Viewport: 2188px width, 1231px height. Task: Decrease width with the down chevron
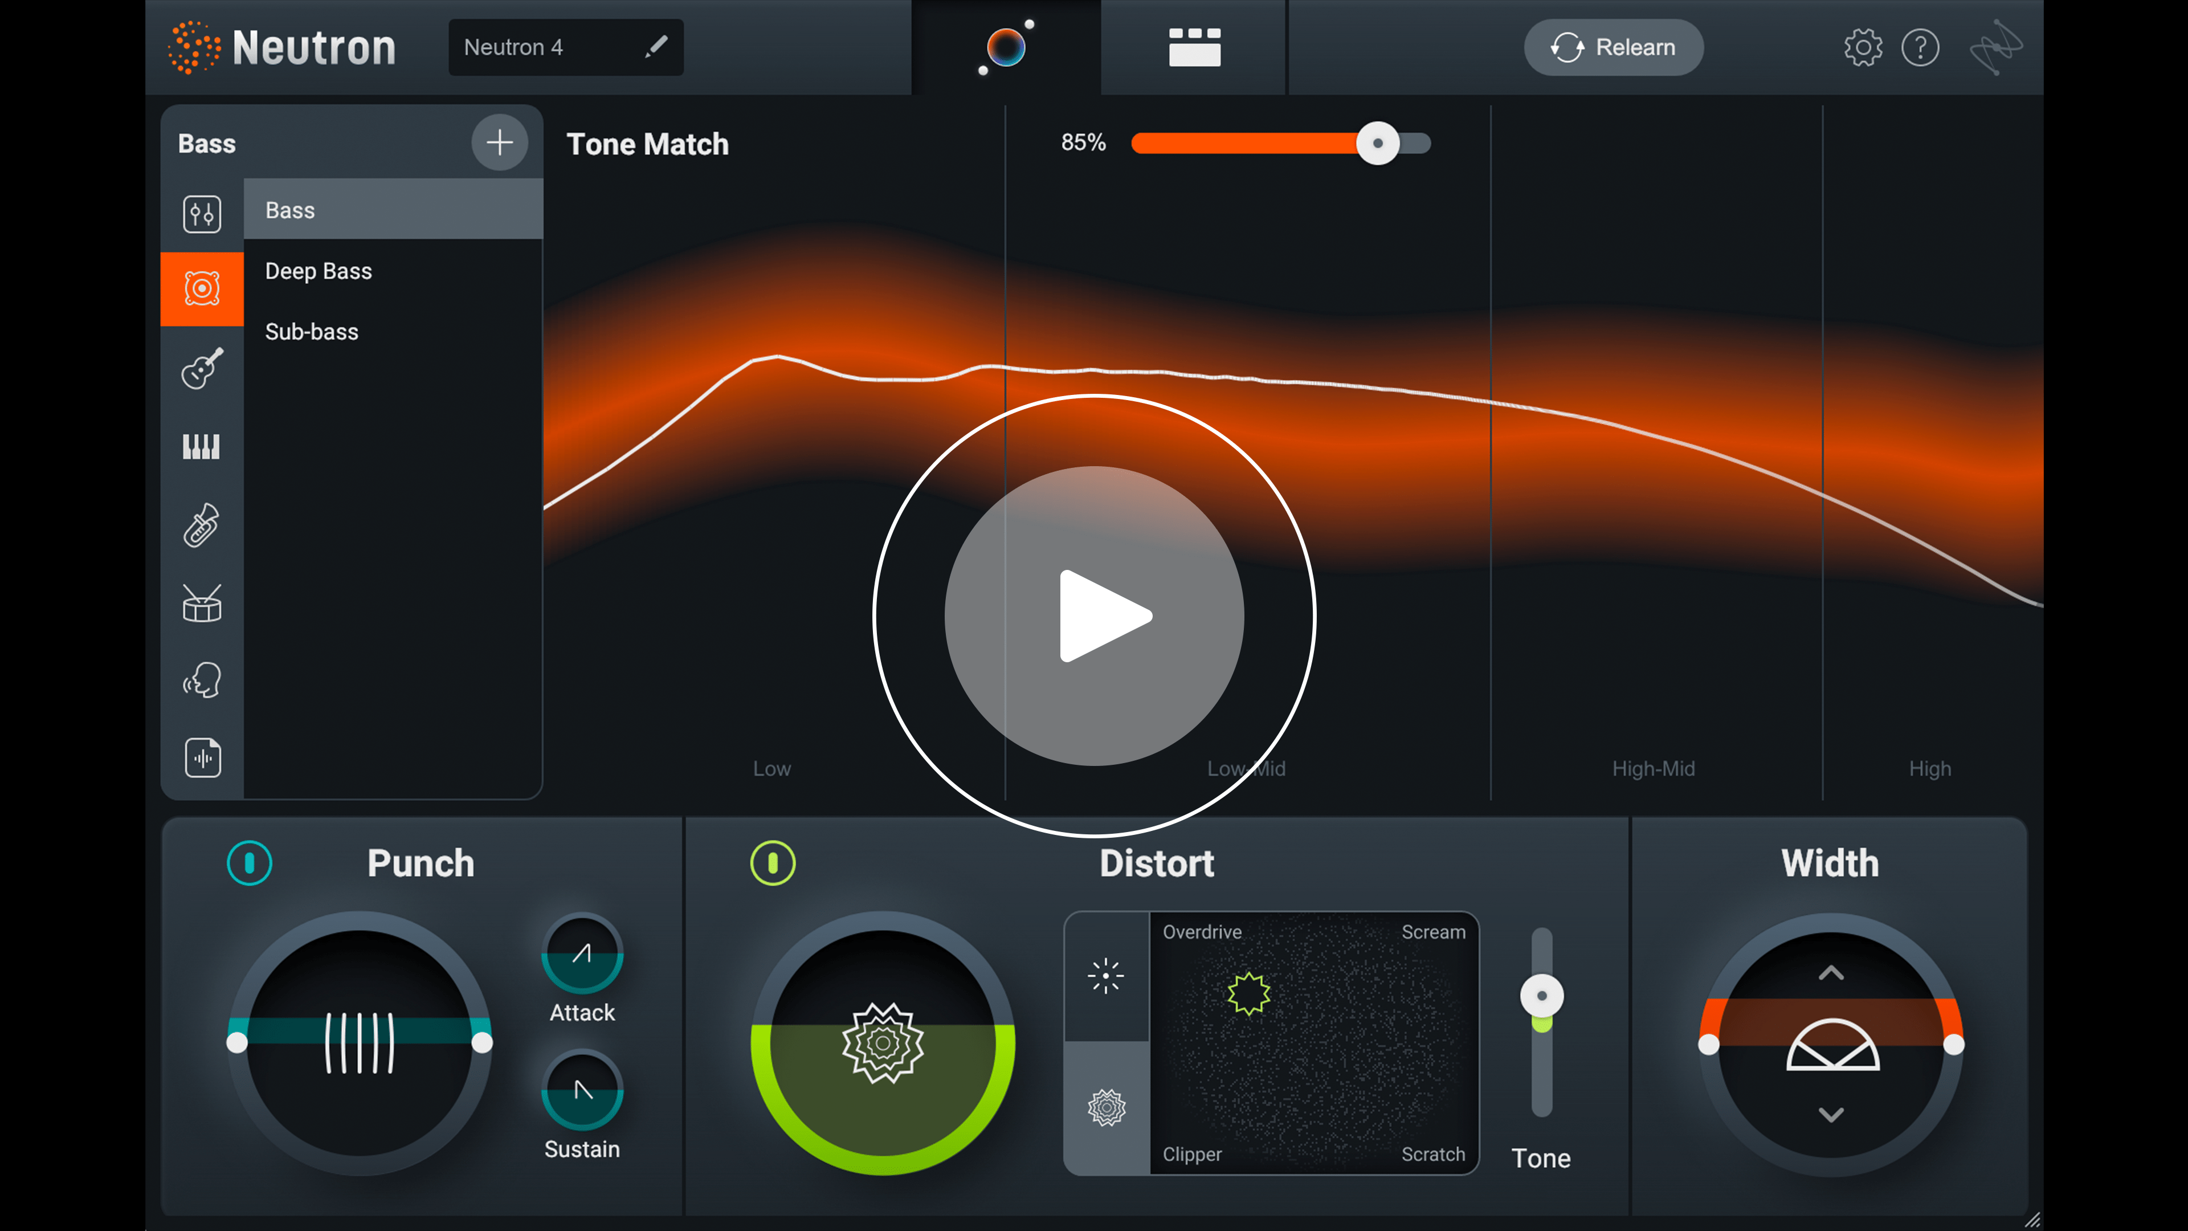click(1831, 1115)
